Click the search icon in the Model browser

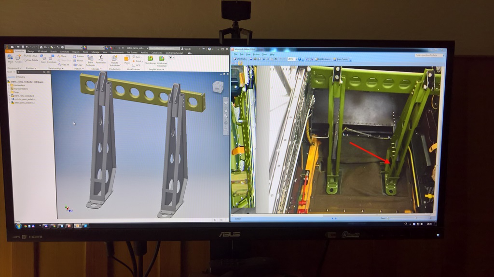[44, 72]
